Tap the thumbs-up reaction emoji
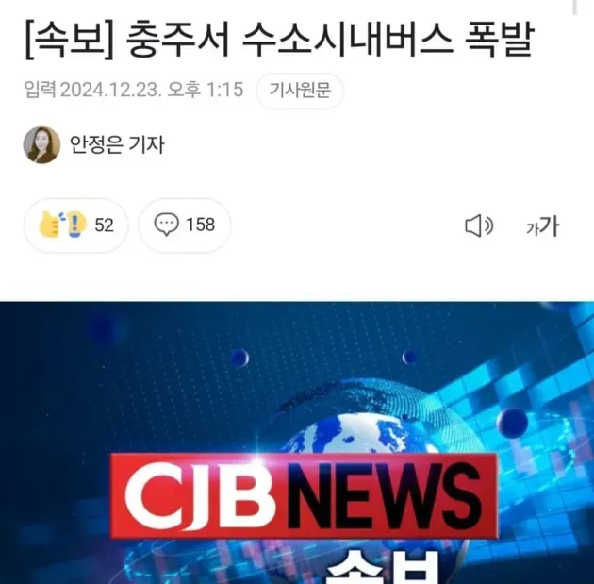This screenshot has height=584, width=594. [49, 225]
